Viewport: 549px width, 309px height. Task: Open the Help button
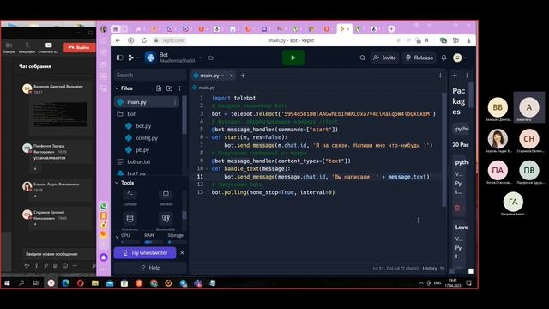[x=150, y=268]
